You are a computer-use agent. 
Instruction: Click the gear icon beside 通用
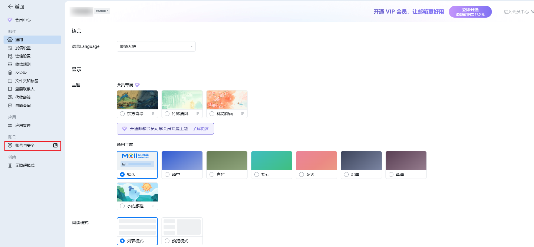tap(10, 40)
